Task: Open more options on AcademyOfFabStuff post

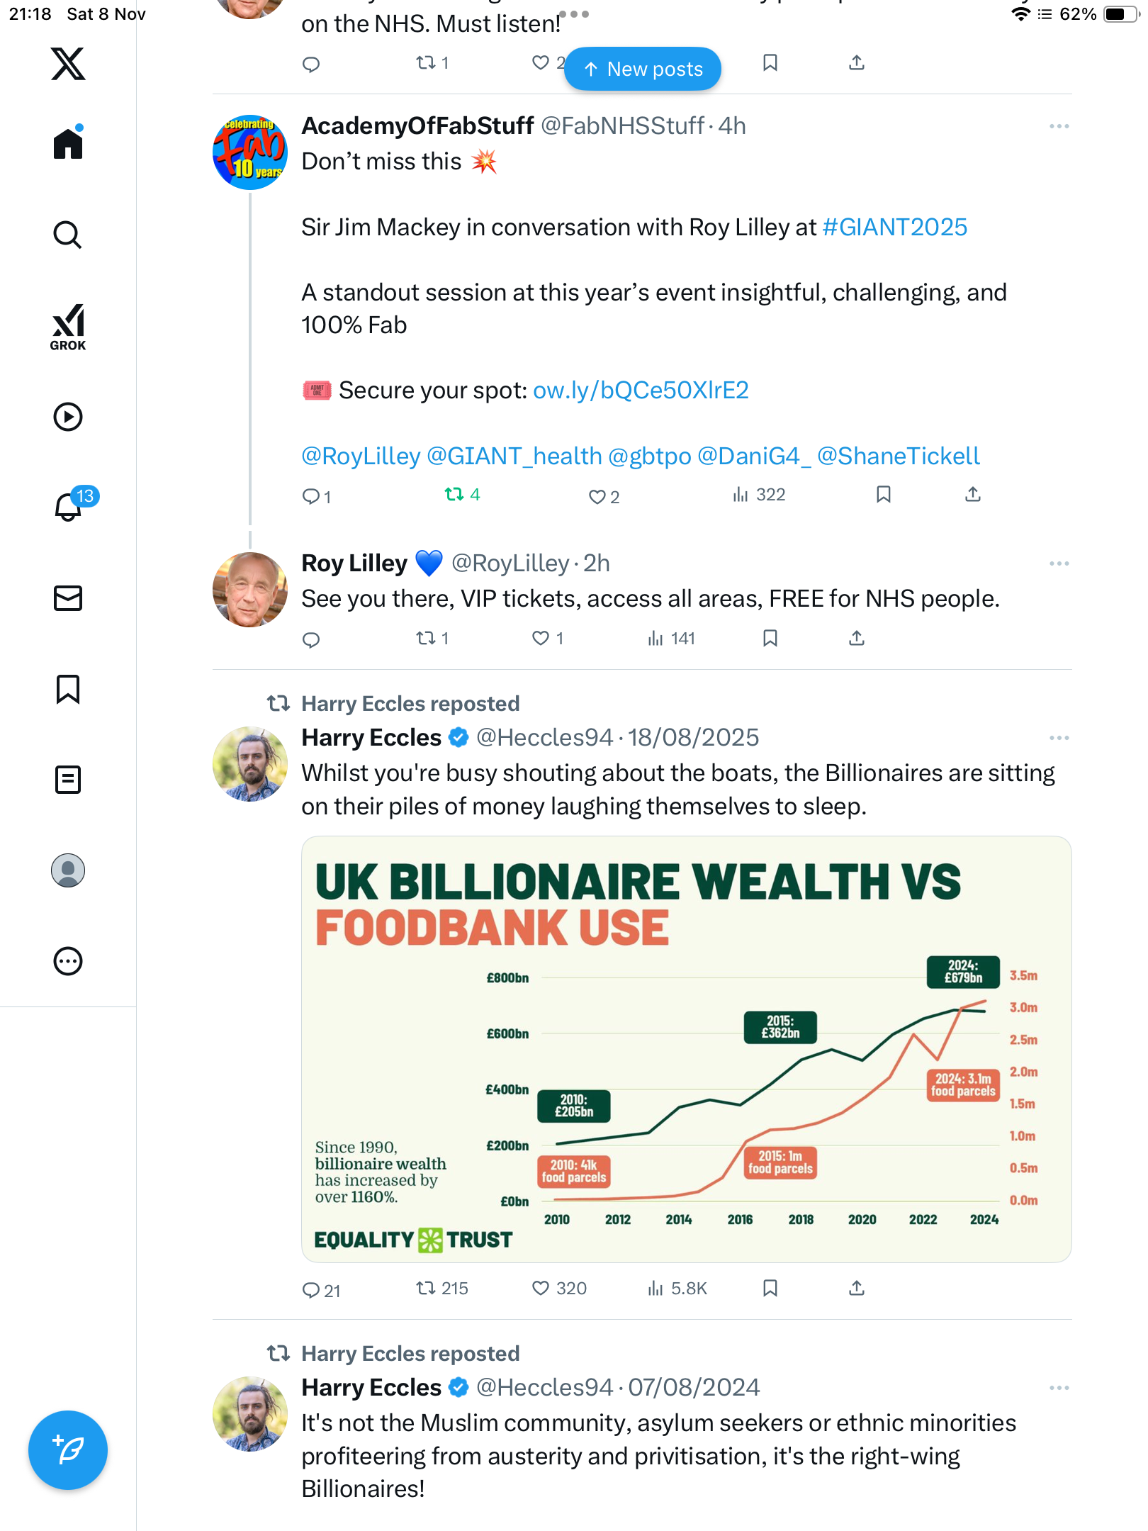Action: 1059,126
